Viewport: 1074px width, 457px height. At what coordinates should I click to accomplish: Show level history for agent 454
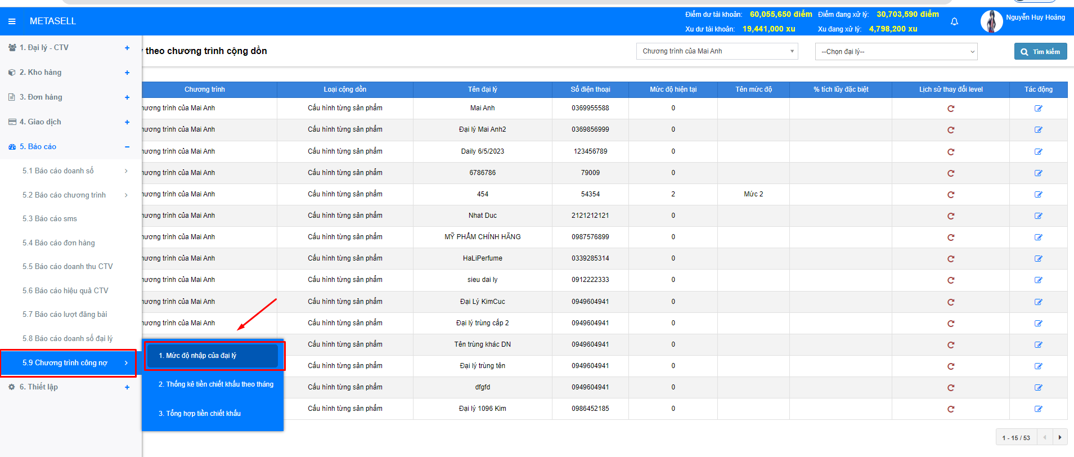click(x=951, y=195)
